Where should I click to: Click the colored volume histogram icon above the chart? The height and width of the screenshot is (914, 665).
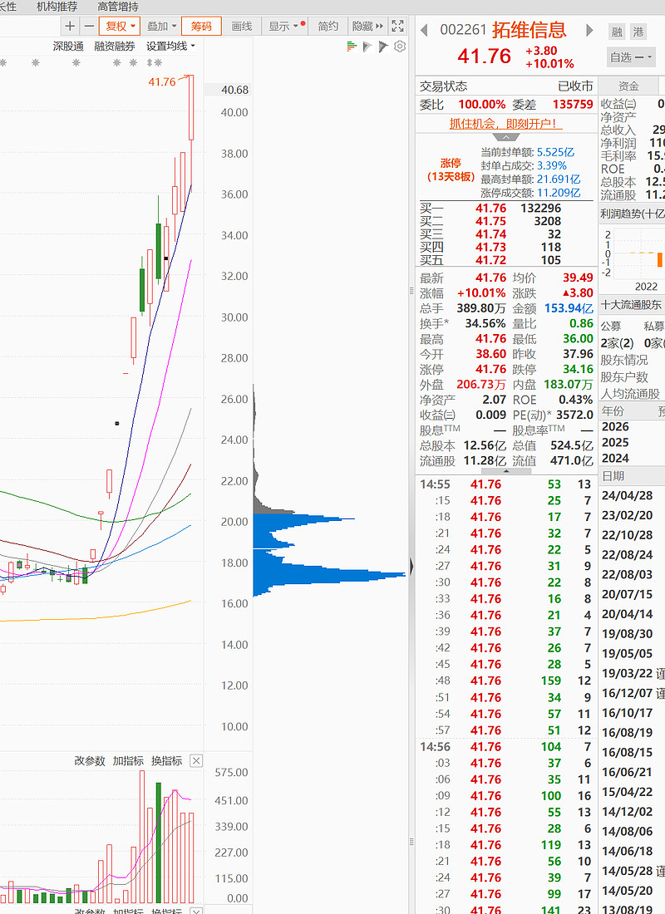pos(352,47)
